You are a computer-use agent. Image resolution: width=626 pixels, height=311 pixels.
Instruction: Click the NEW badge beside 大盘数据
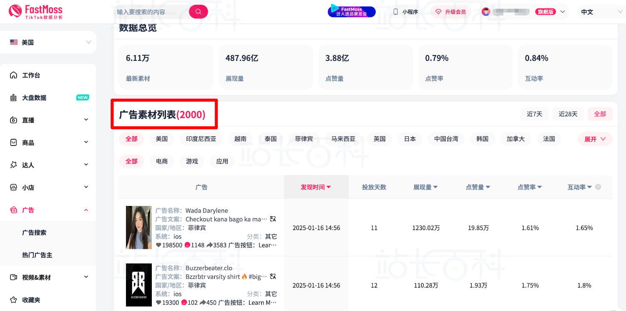83,98
